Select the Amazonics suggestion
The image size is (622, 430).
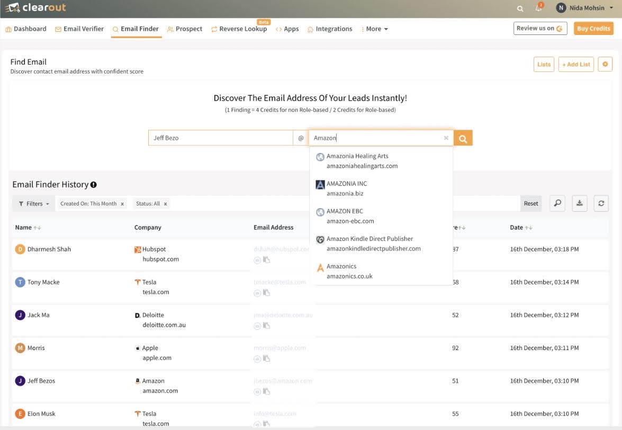coord(381,271)
